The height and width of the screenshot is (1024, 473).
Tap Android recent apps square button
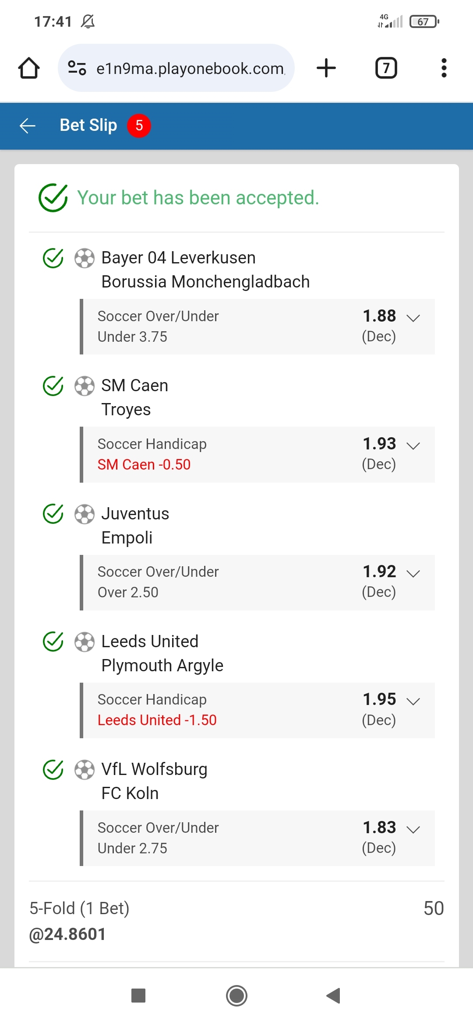[x=138, y=996]
